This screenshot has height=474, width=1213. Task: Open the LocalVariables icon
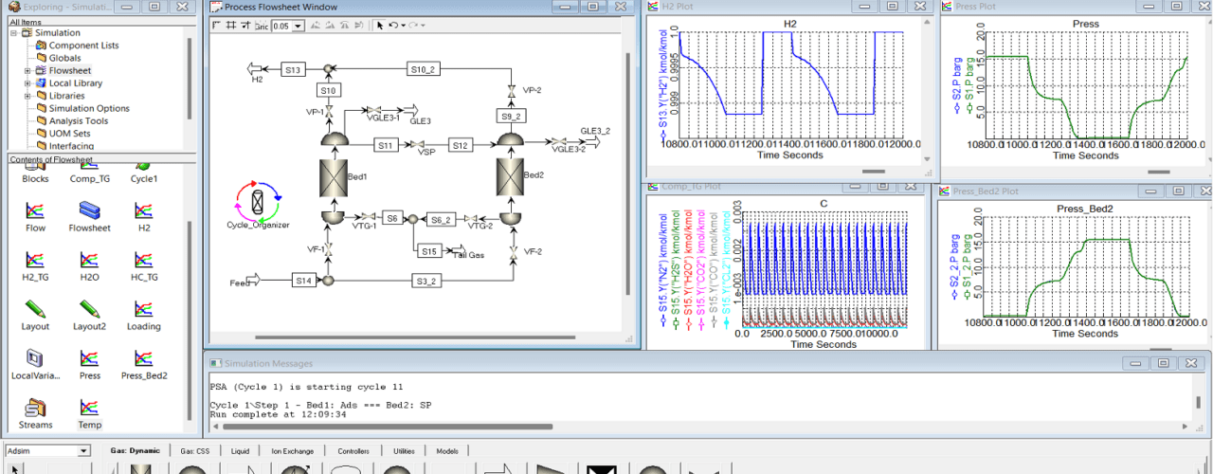coord(35,358)
